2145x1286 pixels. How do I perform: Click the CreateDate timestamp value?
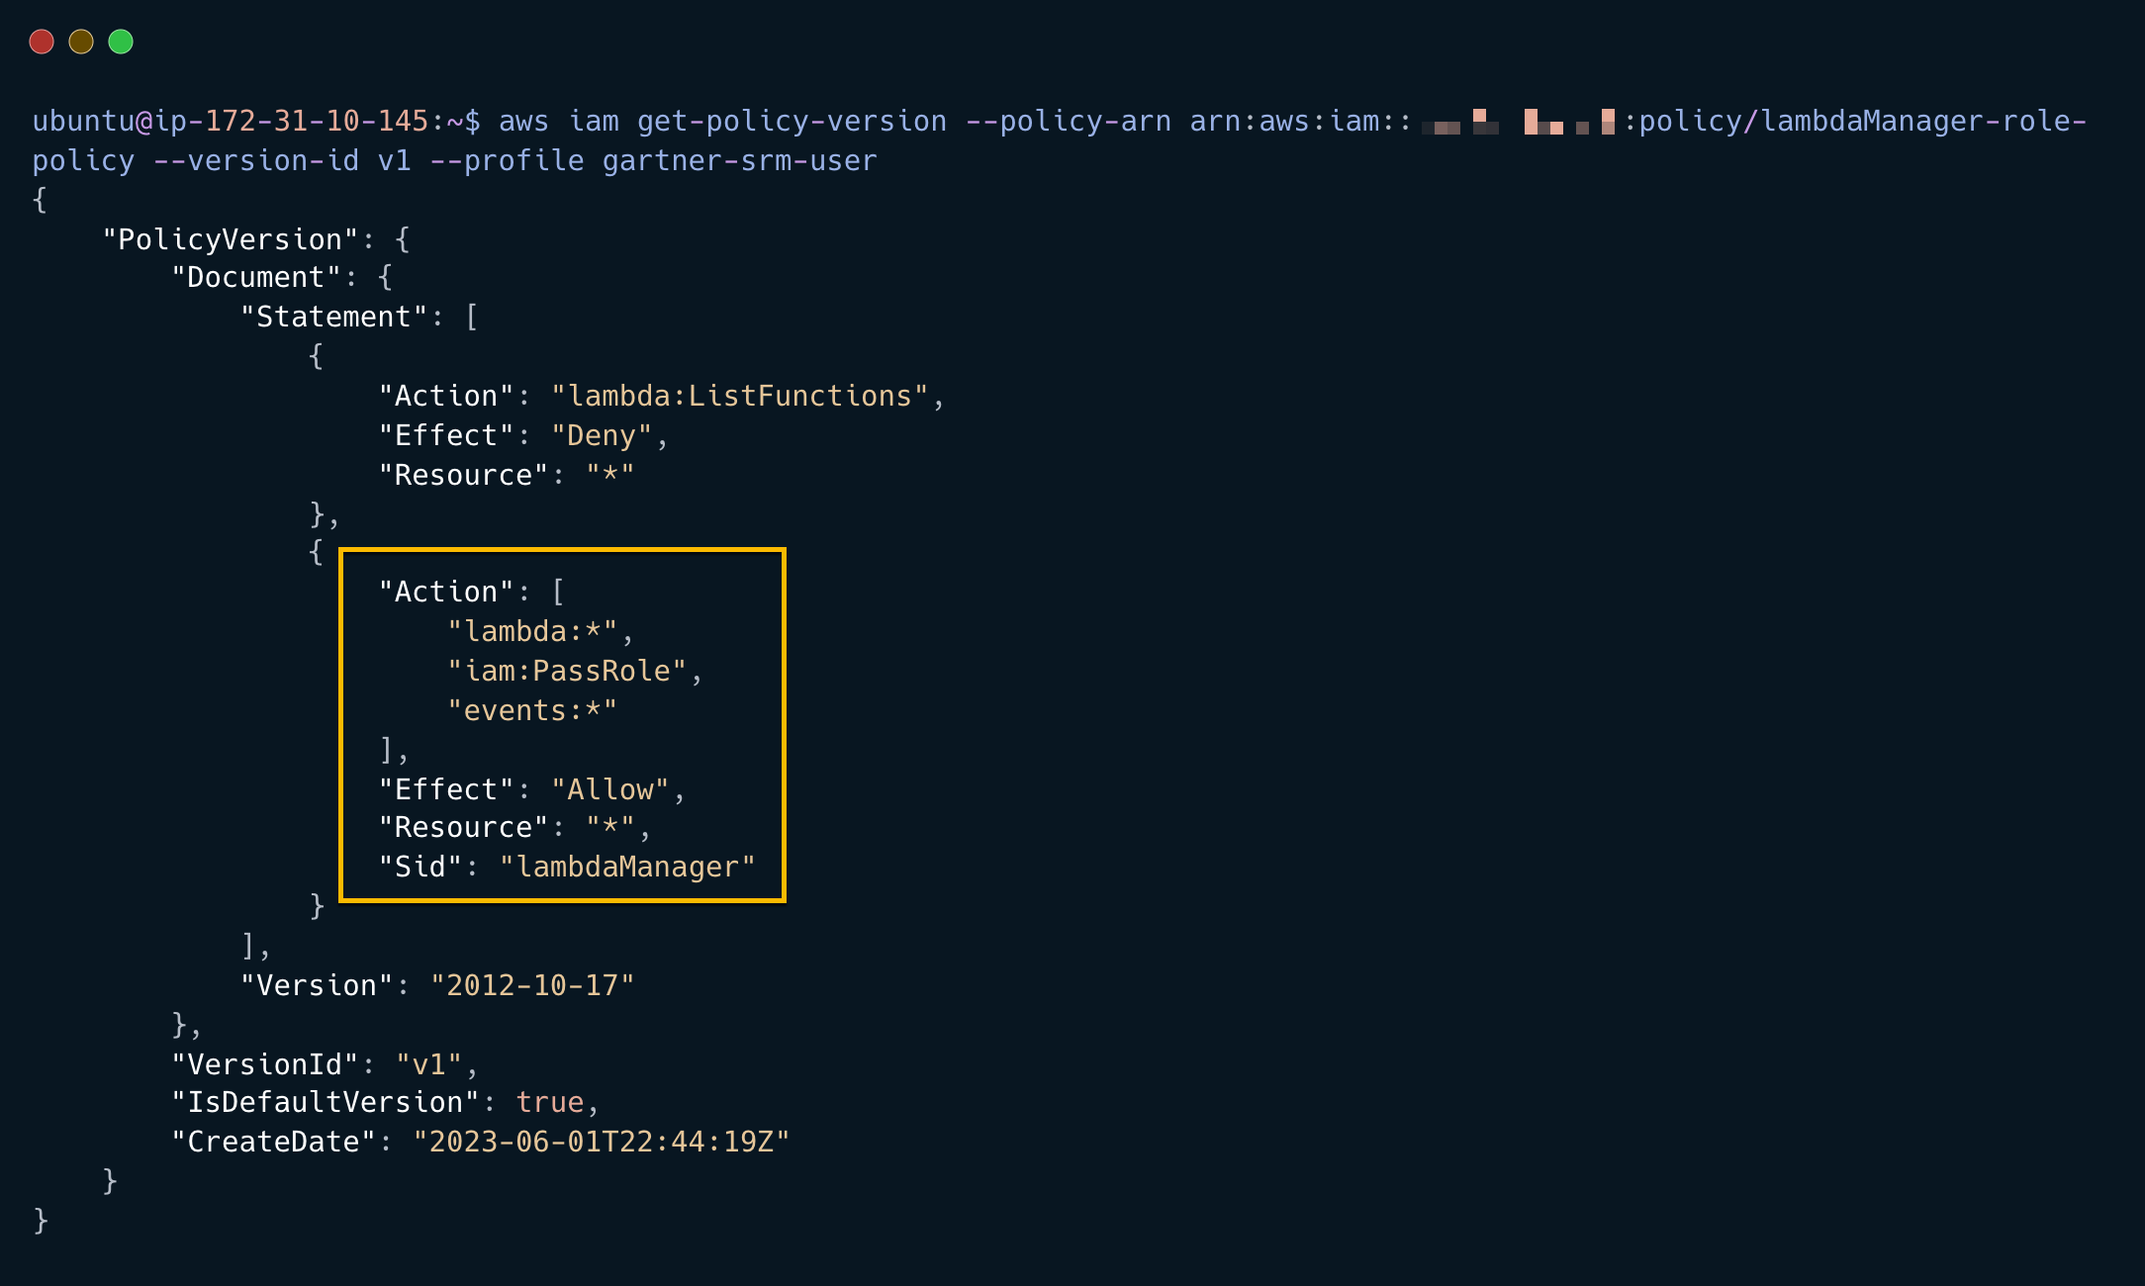(602, 1143)
